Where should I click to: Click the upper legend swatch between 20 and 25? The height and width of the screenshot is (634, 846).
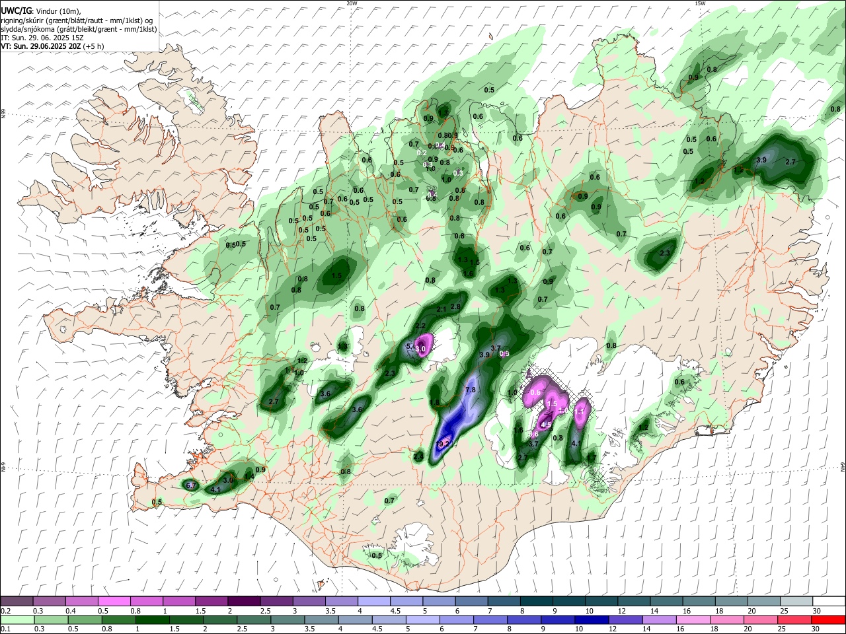764,602
